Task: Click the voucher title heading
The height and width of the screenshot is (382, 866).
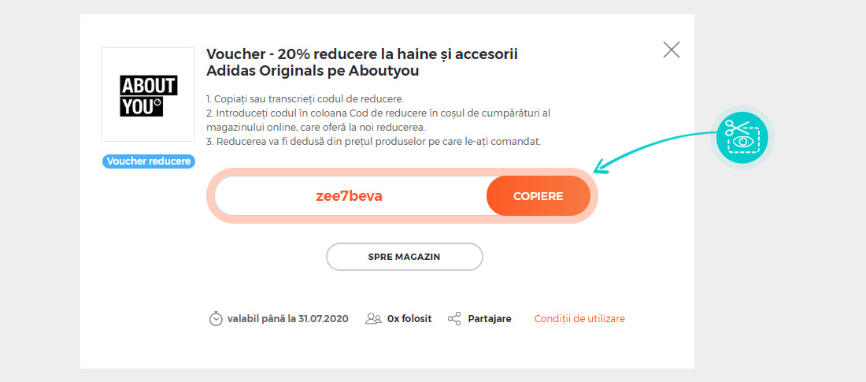Action: [x=362, y=63]
